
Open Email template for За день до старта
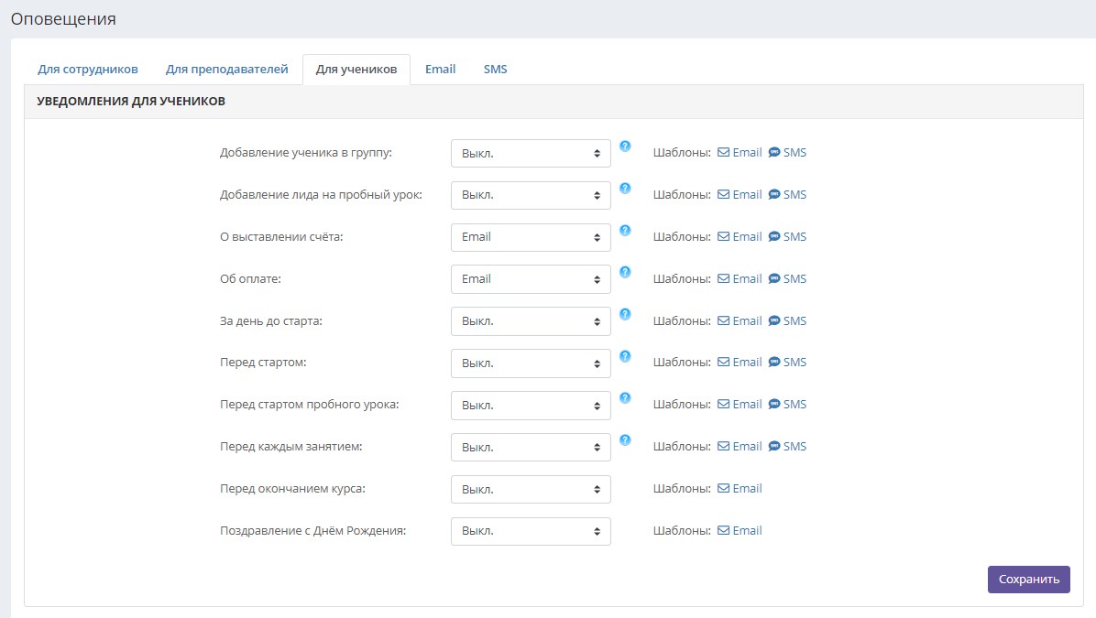click(x=740, y=321)
